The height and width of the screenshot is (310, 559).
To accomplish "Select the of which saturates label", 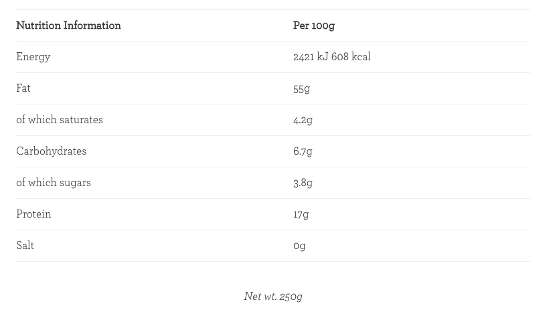I will [60, 119].
